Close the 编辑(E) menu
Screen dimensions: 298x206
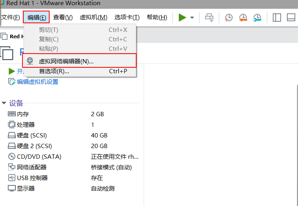pyautogui.click(x=37, y=17)
